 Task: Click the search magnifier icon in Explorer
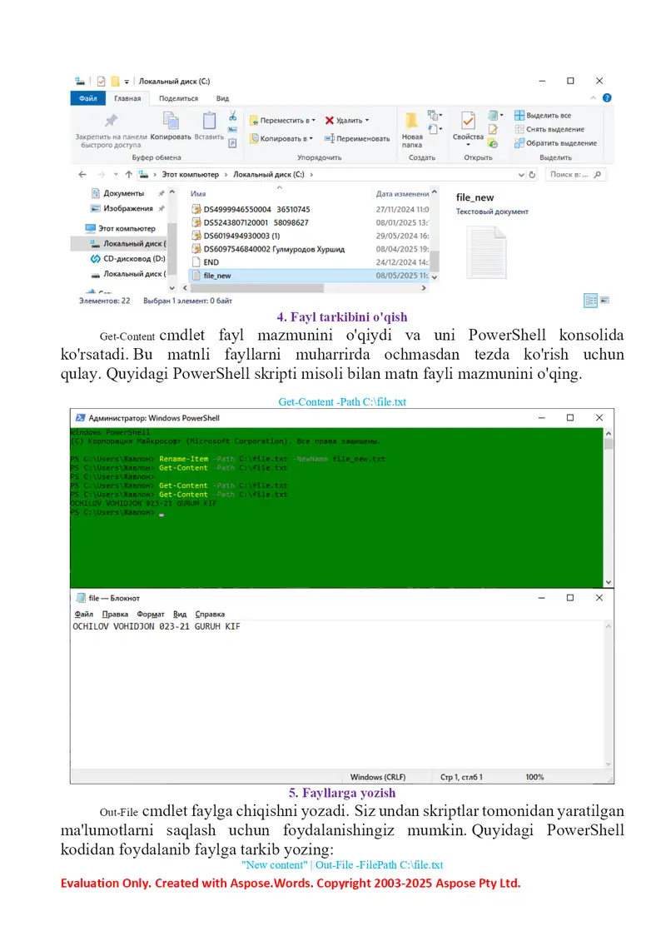coord(597,175)
